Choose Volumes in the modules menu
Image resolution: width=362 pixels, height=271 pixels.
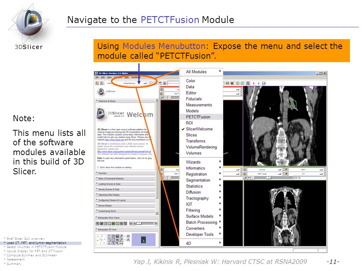(x=201, y=153)
